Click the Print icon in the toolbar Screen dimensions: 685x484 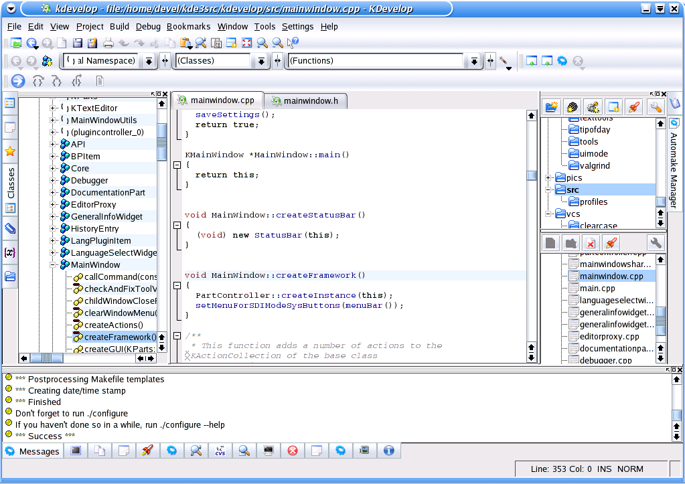[108, 43]
